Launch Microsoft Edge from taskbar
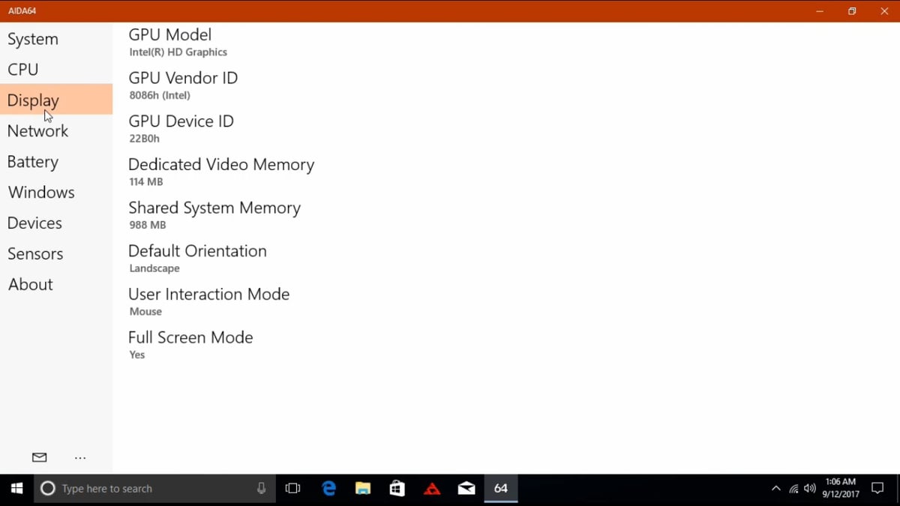Viewport: 900px width, 506px height. [328, 489]
